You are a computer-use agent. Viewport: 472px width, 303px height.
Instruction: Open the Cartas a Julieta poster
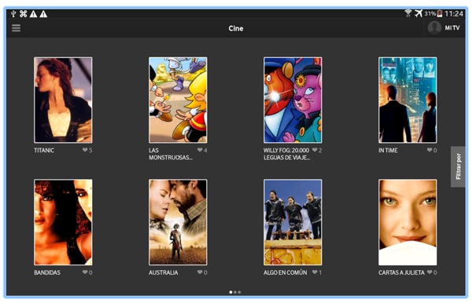pos(407,222)
